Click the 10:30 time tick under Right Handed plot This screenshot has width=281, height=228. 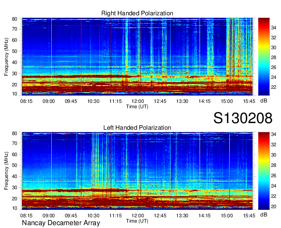point(93,101)
